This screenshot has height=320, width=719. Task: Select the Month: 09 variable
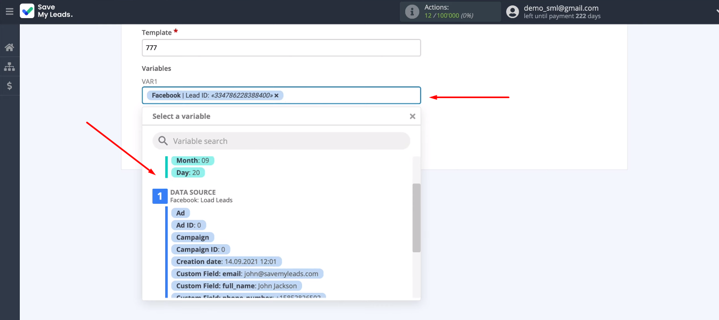click(192, 161)
